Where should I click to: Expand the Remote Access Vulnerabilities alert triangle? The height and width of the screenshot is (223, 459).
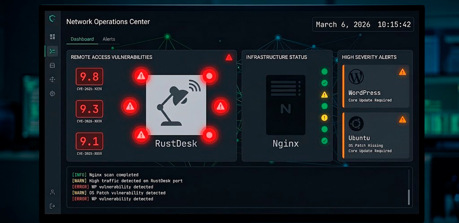pyautogui.click(x=228, y=57)
